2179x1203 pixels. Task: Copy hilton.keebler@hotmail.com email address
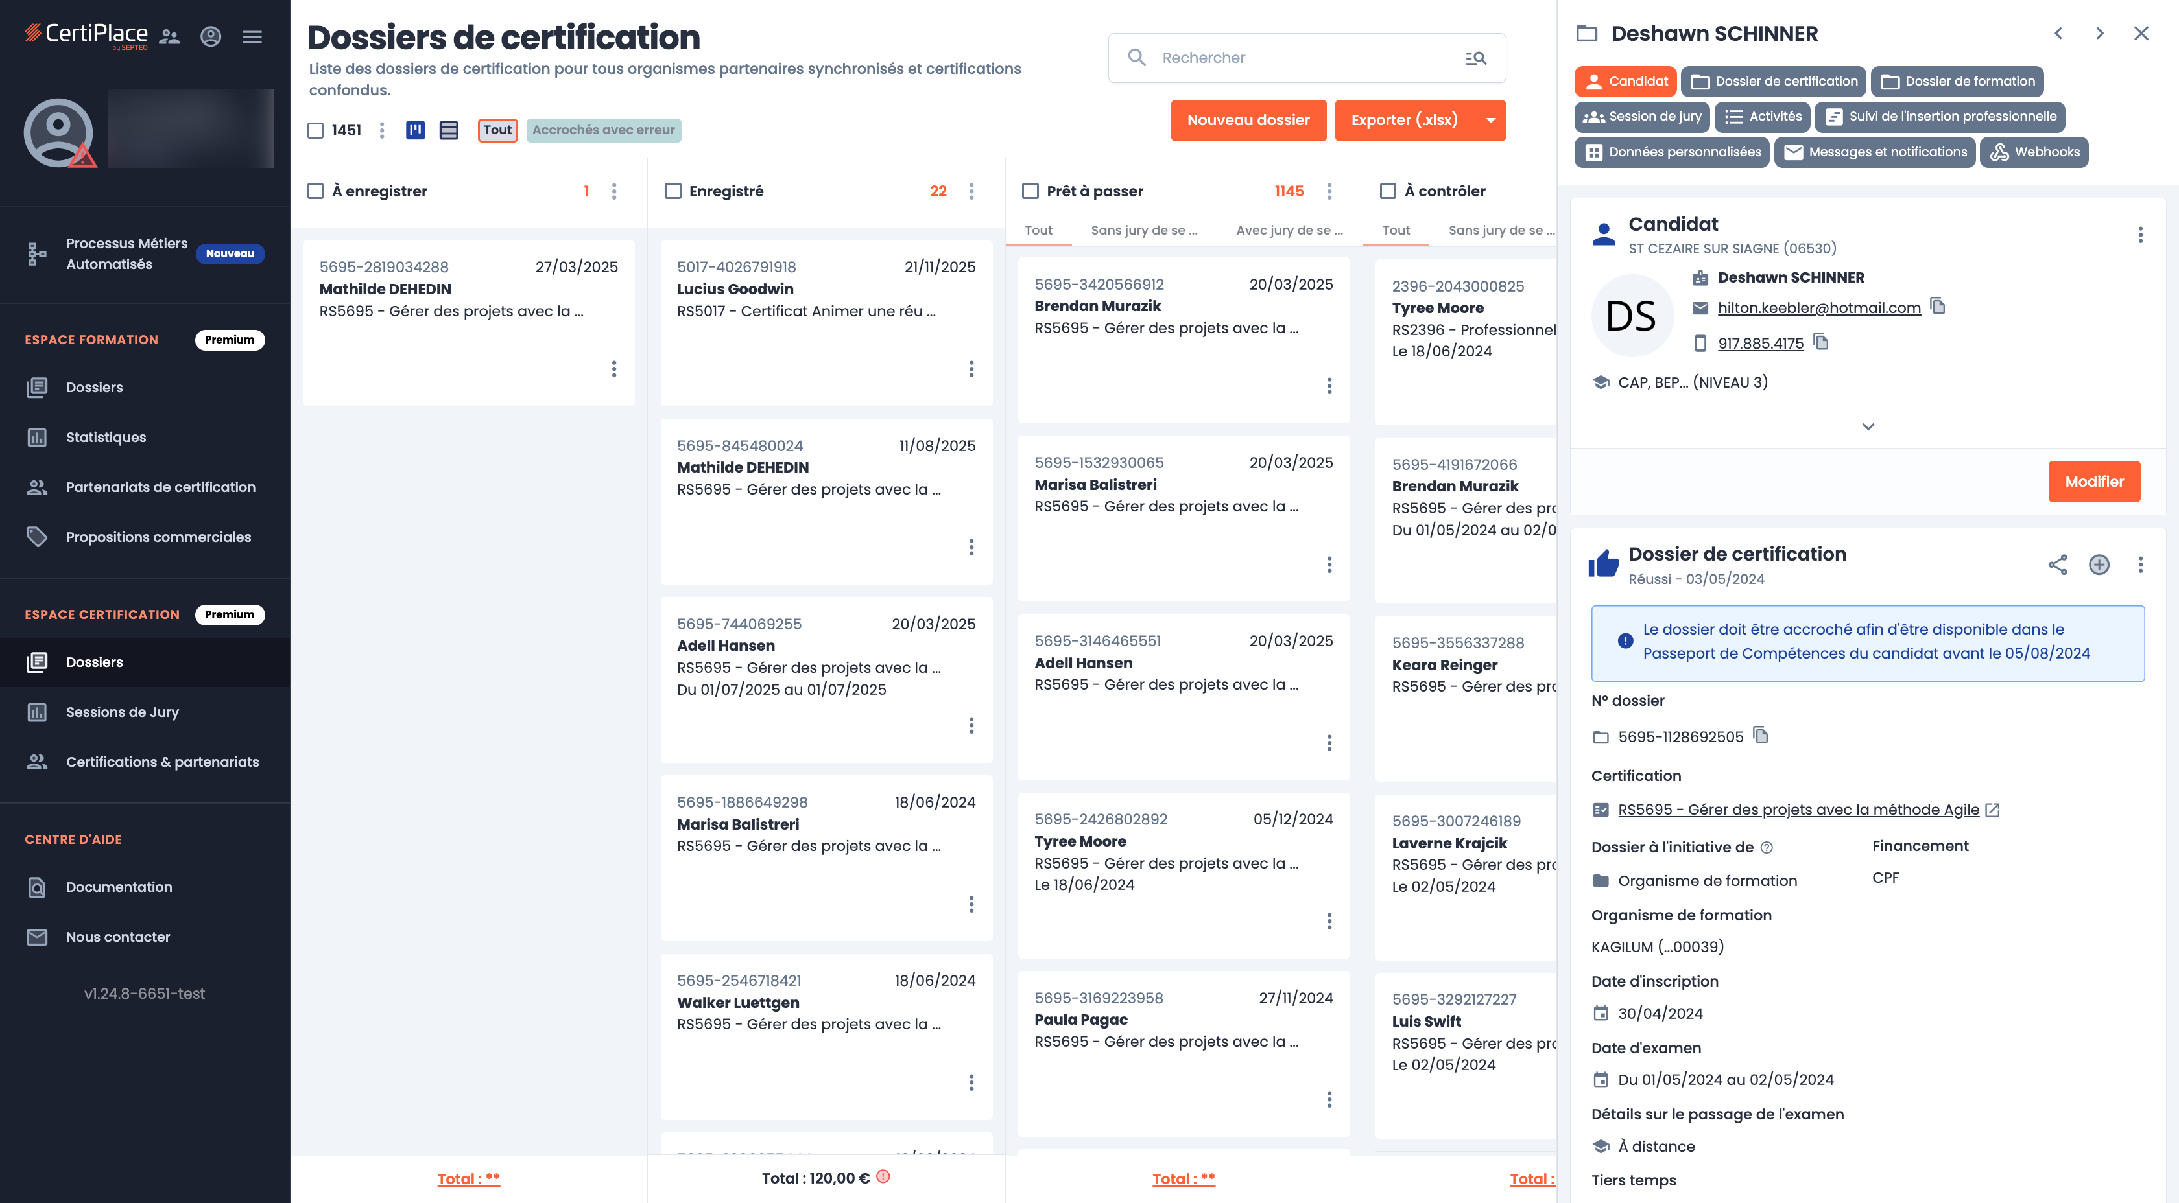coord(1939,307)
